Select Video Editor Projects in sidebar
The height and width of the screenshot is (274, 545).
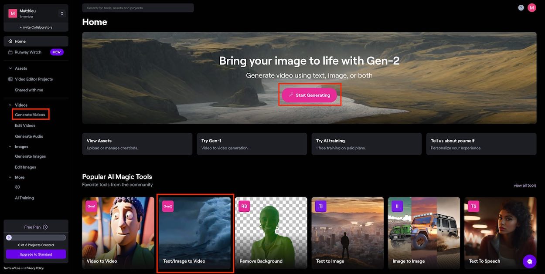(34, 79)
